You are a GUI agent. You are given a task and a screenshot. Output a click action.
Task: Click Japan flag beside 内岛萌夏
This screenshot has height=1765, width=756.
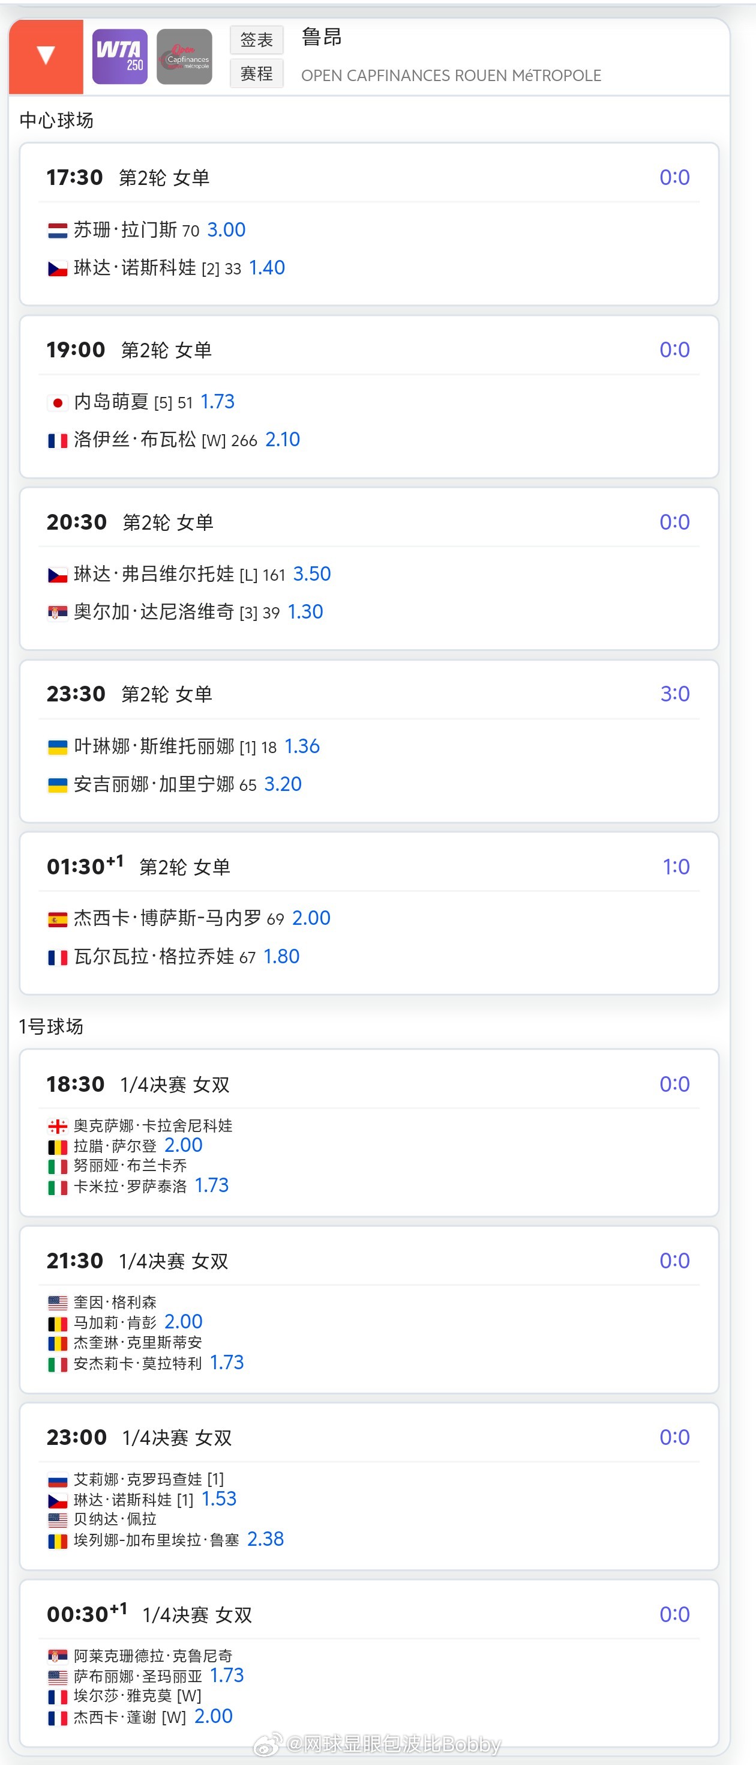58,403
